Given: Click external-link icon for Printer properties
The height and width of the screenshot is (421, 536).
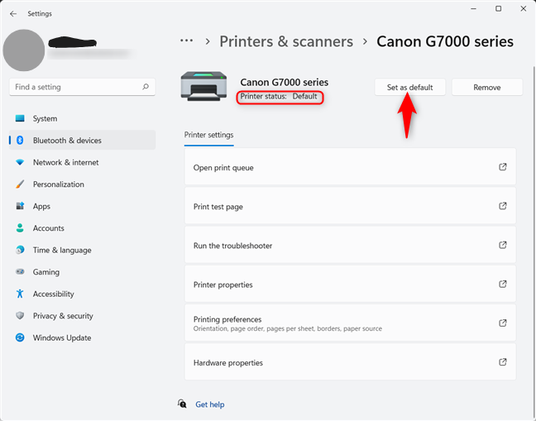Looking at the screenshot, I should 503,284.
